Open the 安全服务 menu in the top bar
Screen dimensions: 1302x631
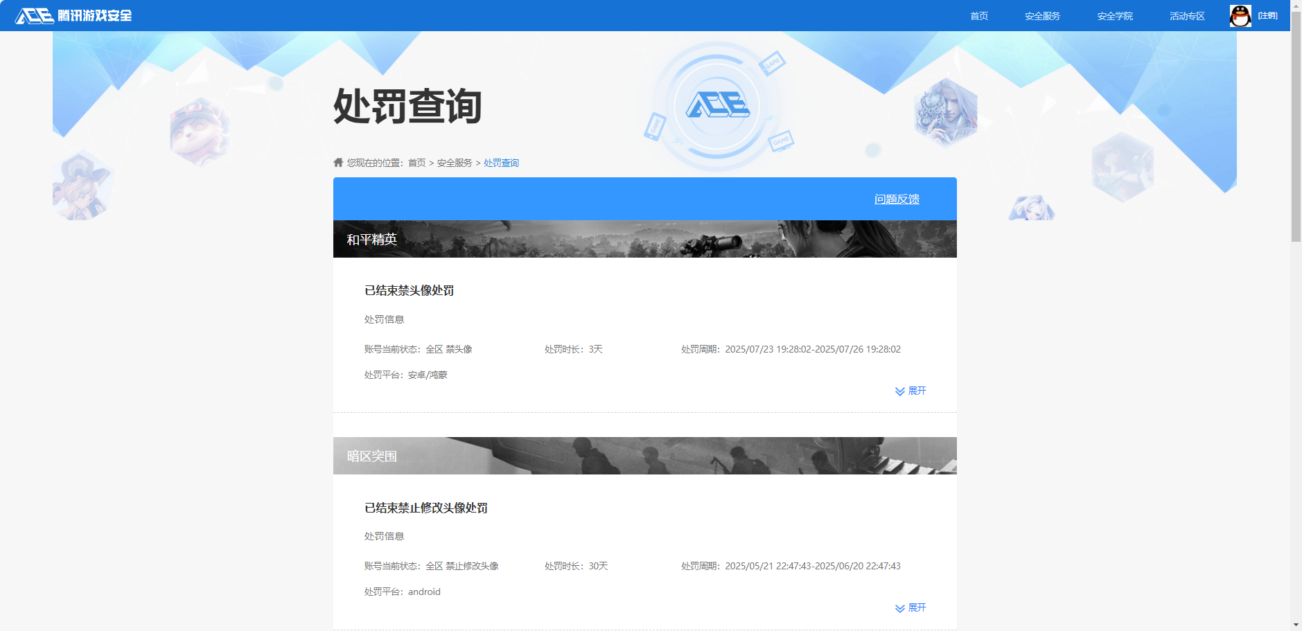1042,16
